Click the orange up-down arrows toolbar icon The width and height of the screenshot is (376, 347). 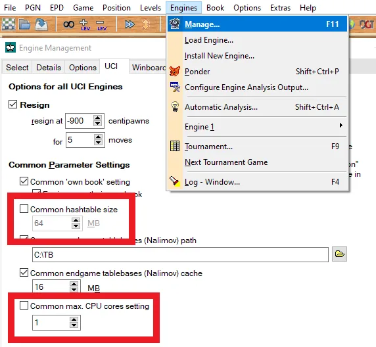pos(146,24)
